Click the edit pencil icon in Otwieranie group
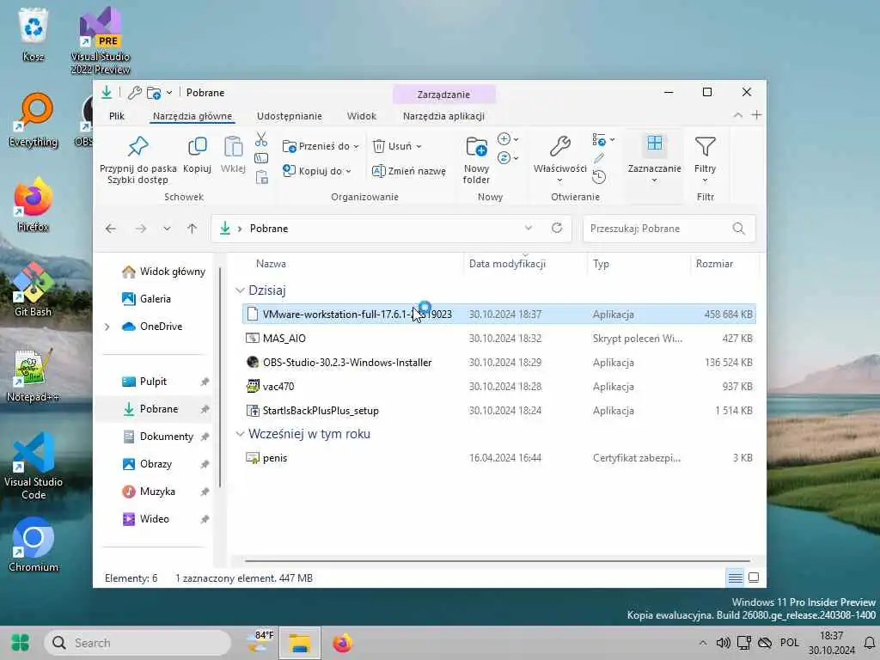This screenshot has height=660, width=880. (x=599, y=158)
